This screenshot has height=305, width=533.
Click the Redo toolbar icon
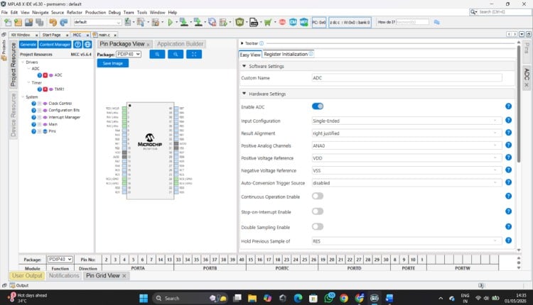pyautogui.click(x=63, y=23)
